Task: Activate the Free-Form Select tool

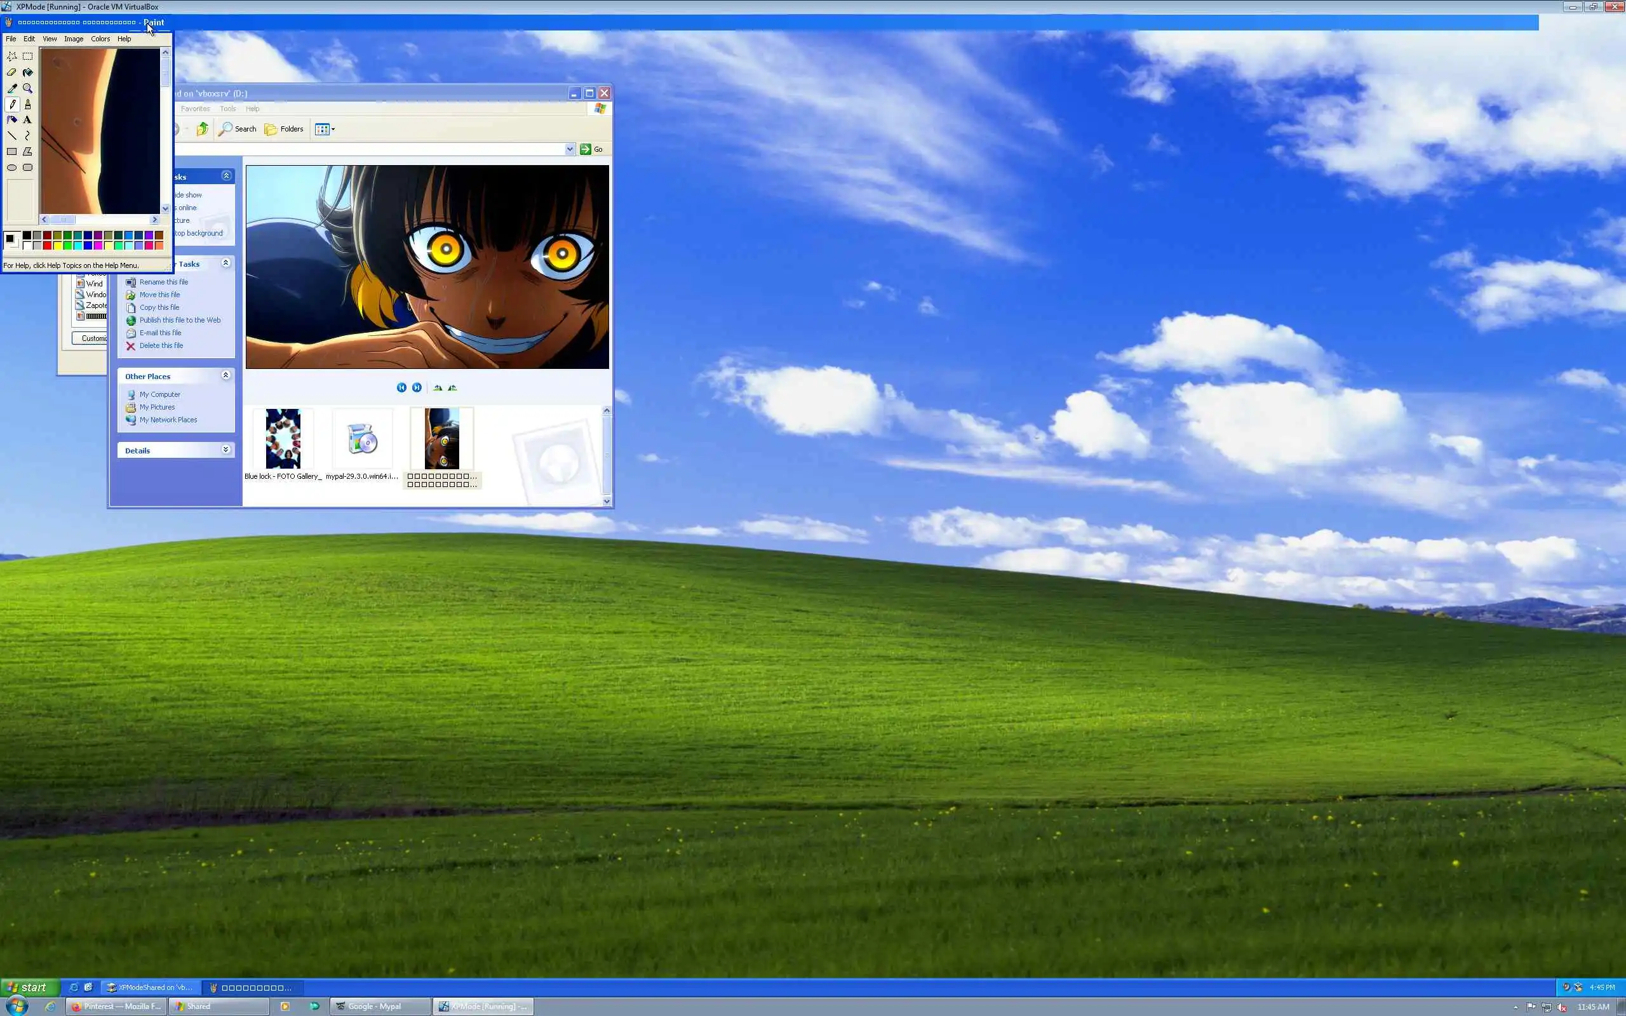Action: (x=11, y=57)
